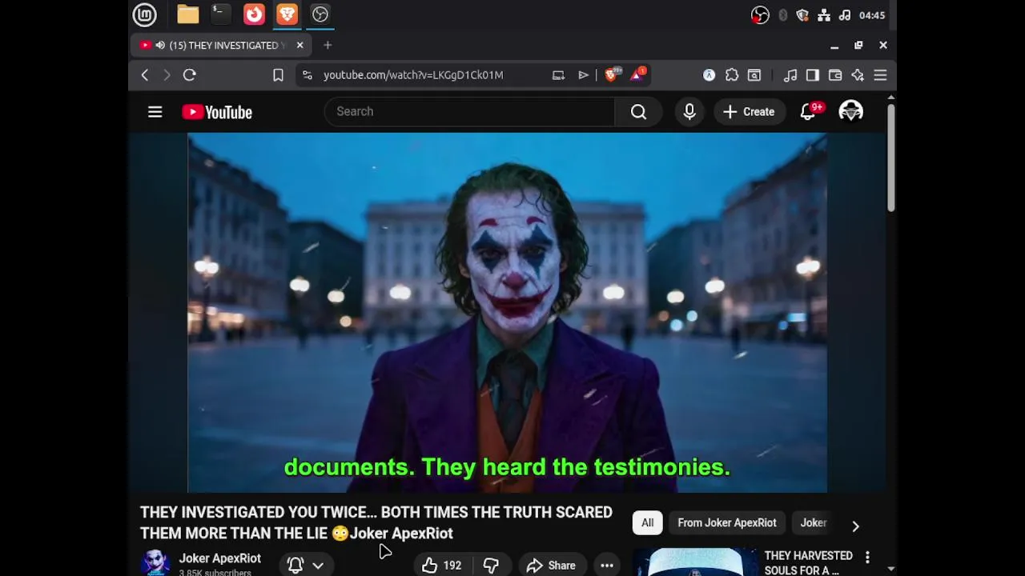This screenshot has width=1025, height=576.
Task: Open the account avatar menu
Action: pyautogui.click(x=850, y=112)
